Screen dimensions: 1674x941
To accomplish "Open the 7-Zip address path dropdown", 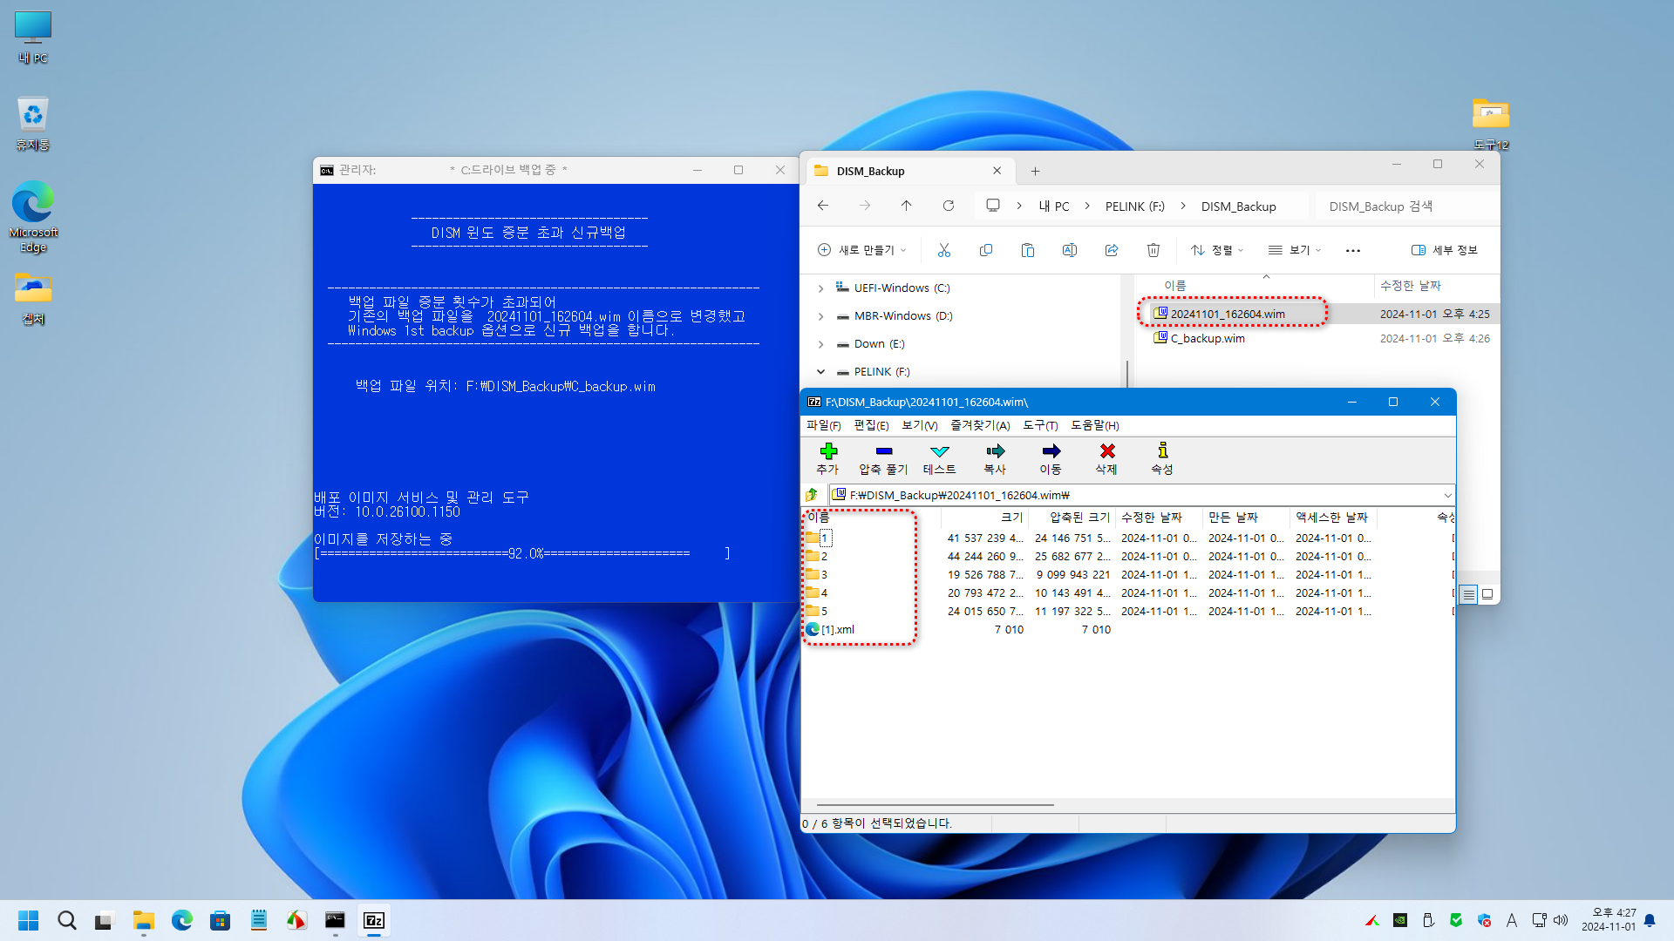I will (1447, 495).
